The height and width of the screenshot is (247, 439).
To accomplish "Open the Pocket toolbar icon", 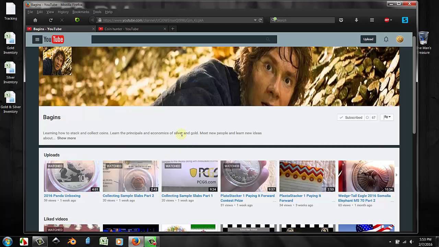I will click(341, 20).
